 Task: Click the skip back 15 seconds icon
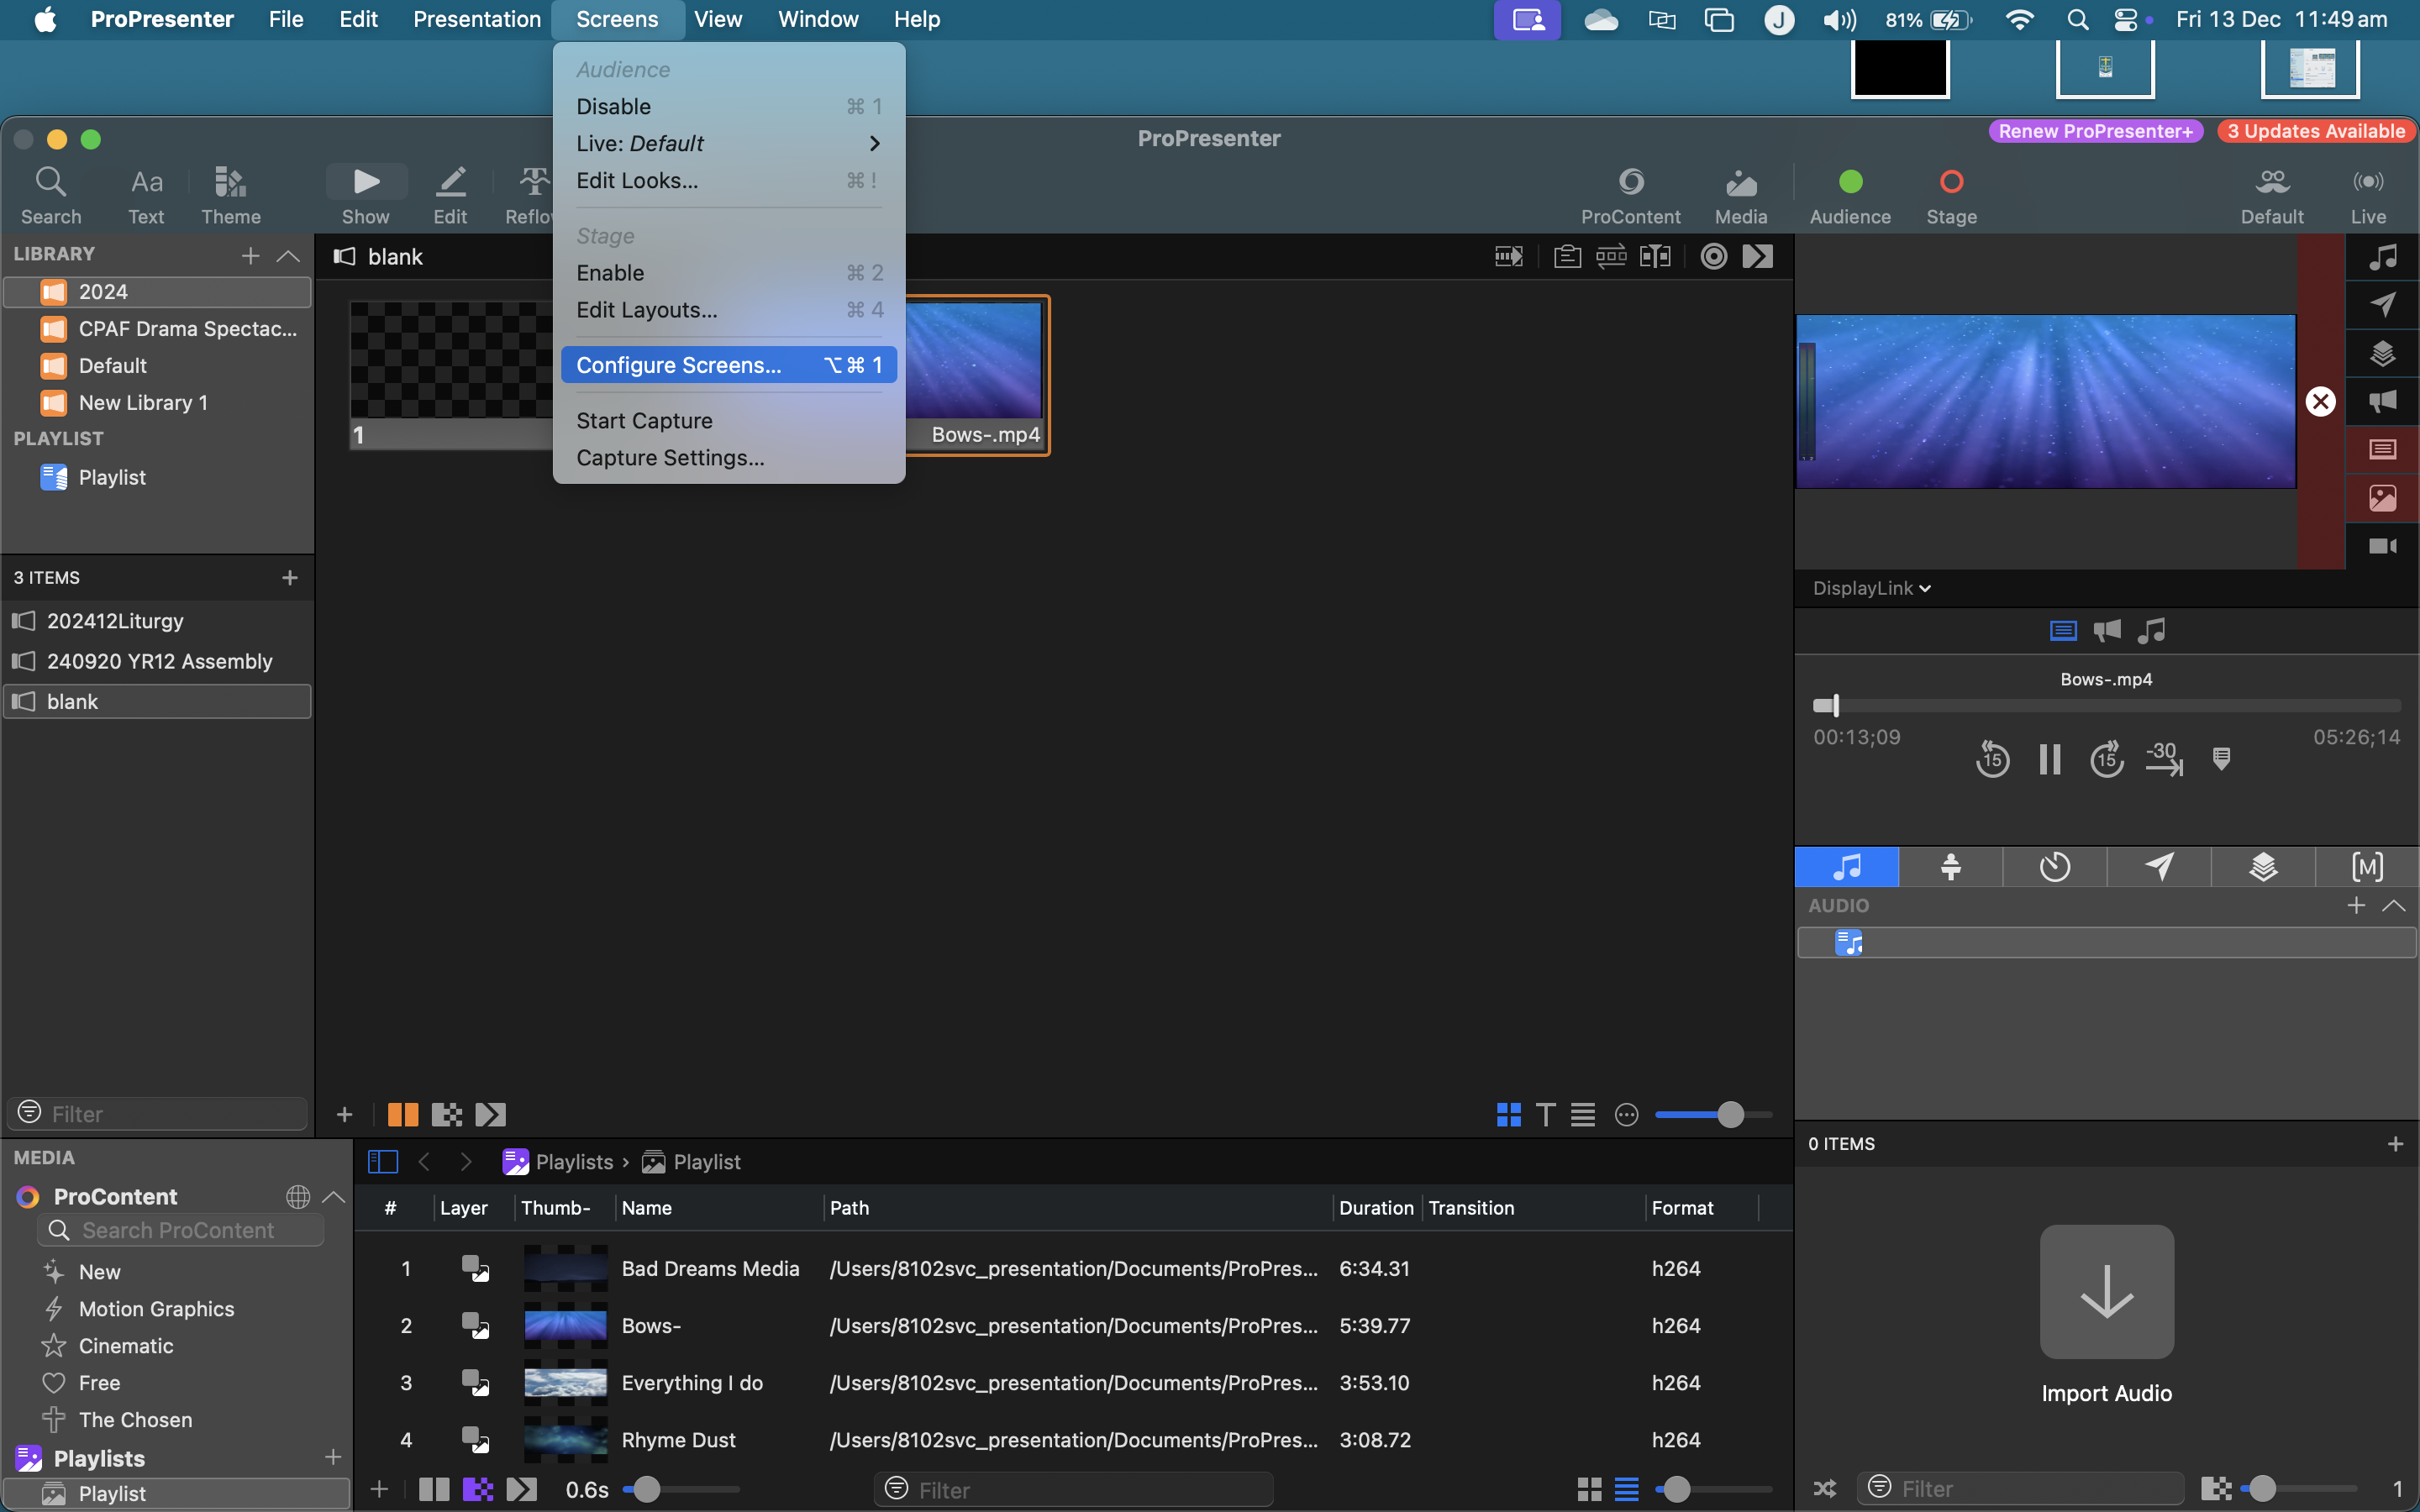coord(1992,759)
